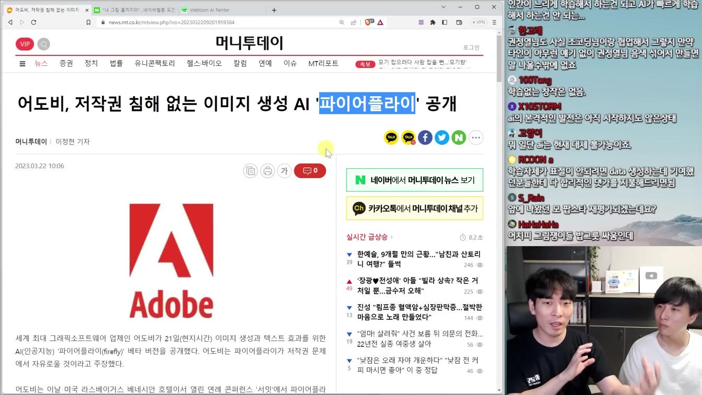Image resolution: width=702 pixels, height=395 pixels.
Task: Click reporter name 이정현 기자
Action: tap(73, 142)
